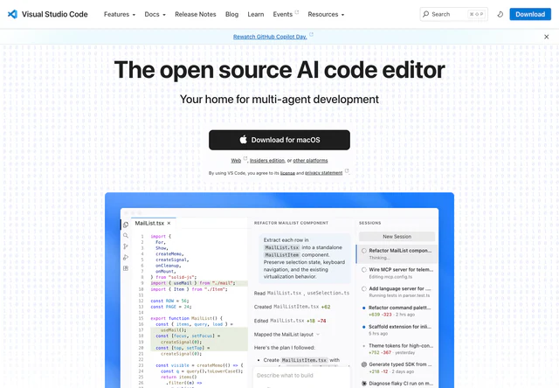This screenshot has width=559, height=388.
Task: Close the MailList.tsx editor tab
Action: click(169, 223)
